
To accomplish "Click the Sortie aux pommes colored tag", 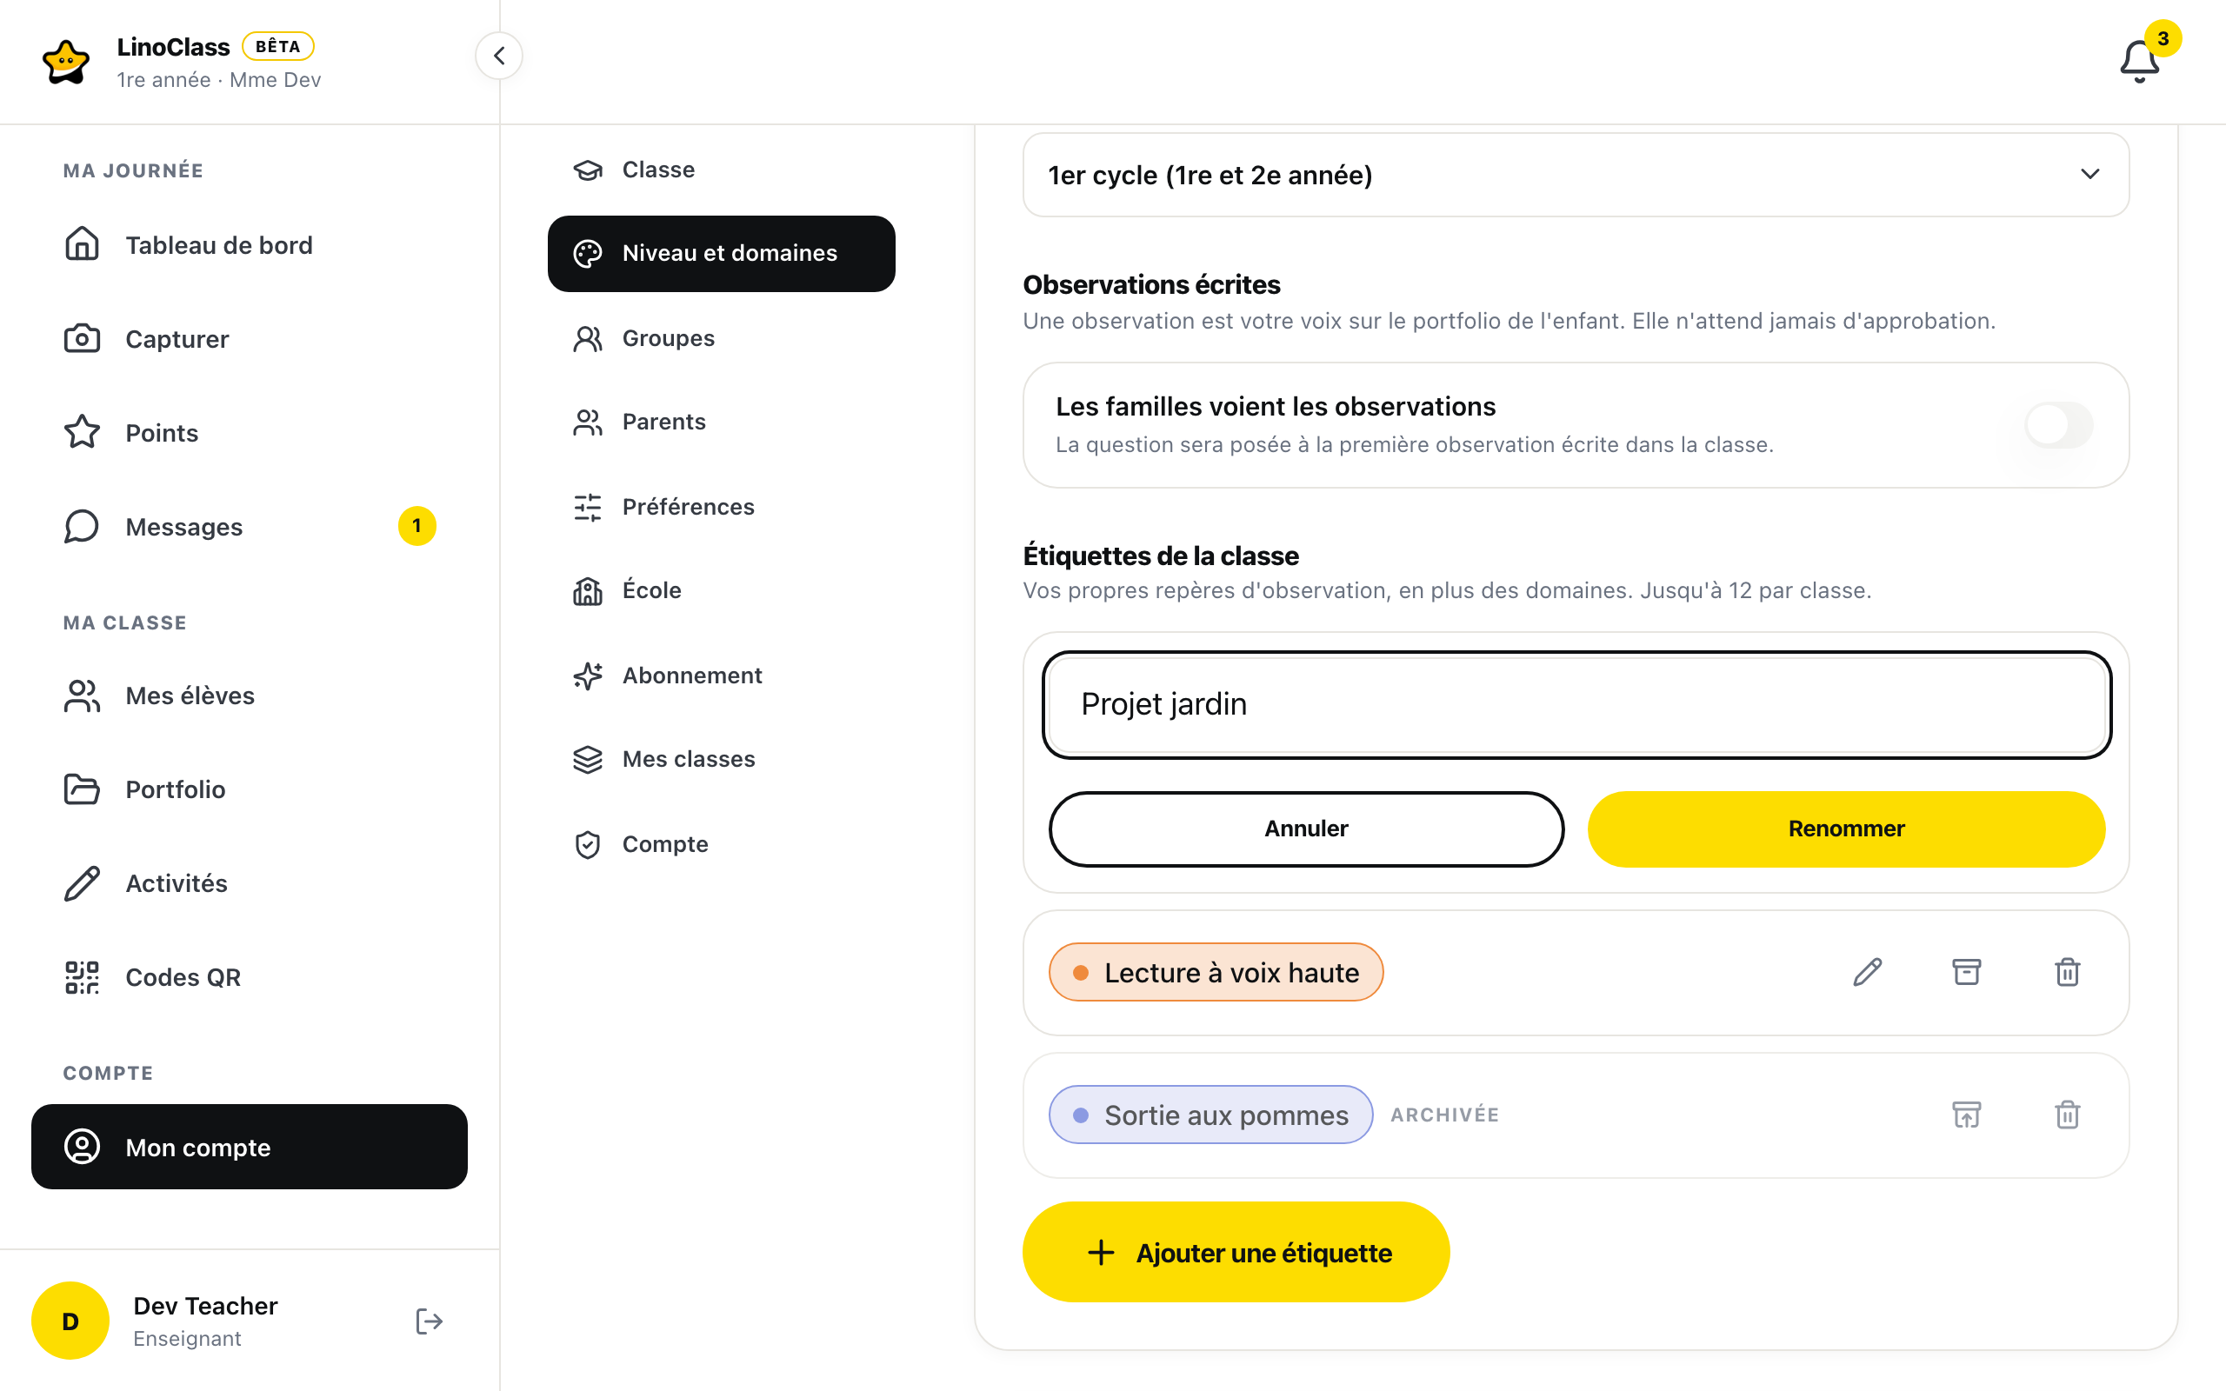I will [x=1210, y=1115].
